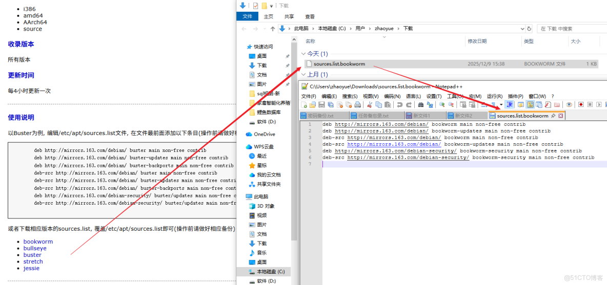The image size is (607, 285).
Task: Open the 查看 ribbon tab in Explorer
Action: pos(310,16)
